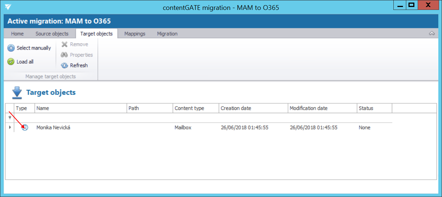The width and height of the screenshot is (442, 197).
Task: Click the contentGATE app logo in title bar
Action: click(x=8, y=7)
